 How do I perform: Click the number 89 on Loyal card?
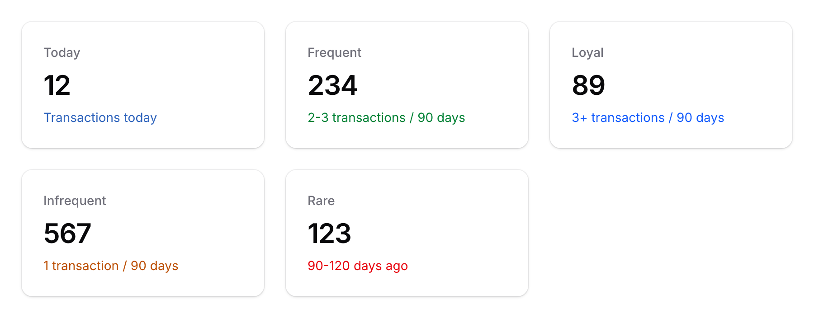point(589,85)
